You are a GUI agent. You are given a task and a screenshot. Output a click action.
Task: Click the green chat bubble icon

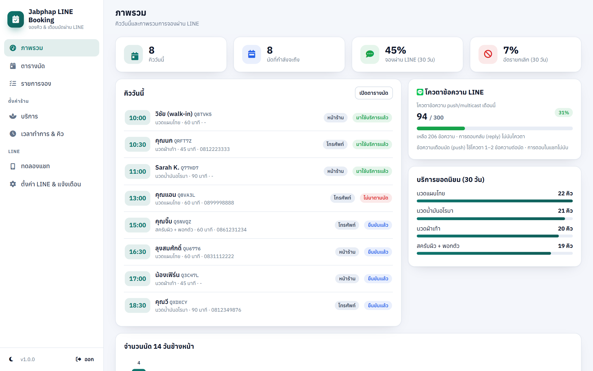[x=370, y=54]
